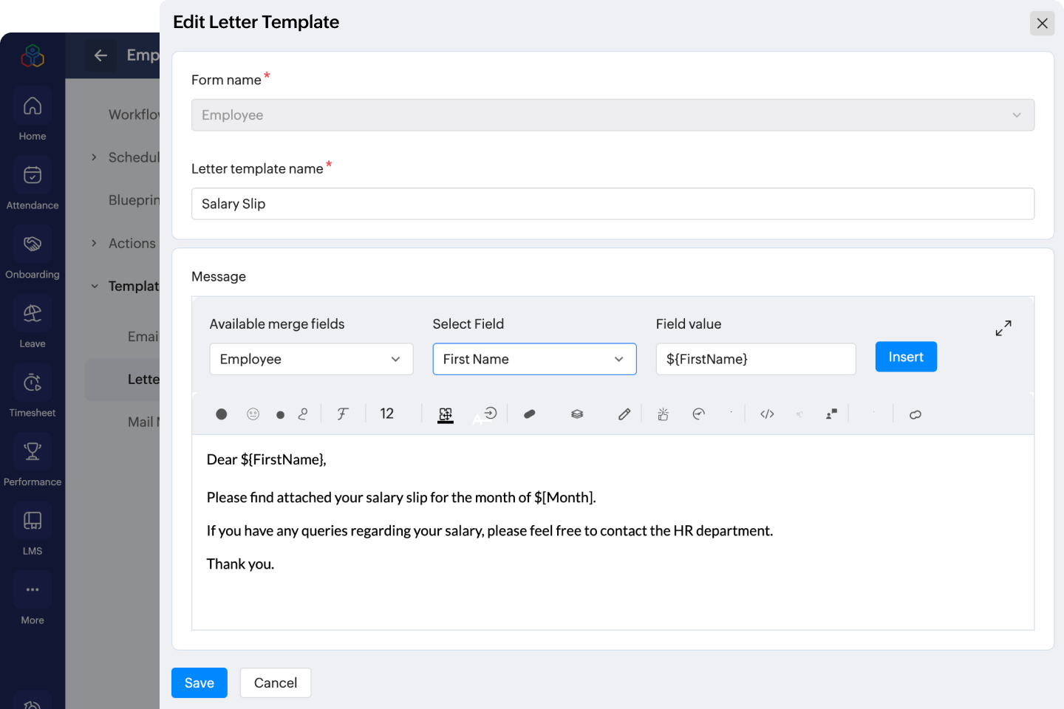Expand the Actions item in the background menu
The image size is (1064, 709).
94,243
